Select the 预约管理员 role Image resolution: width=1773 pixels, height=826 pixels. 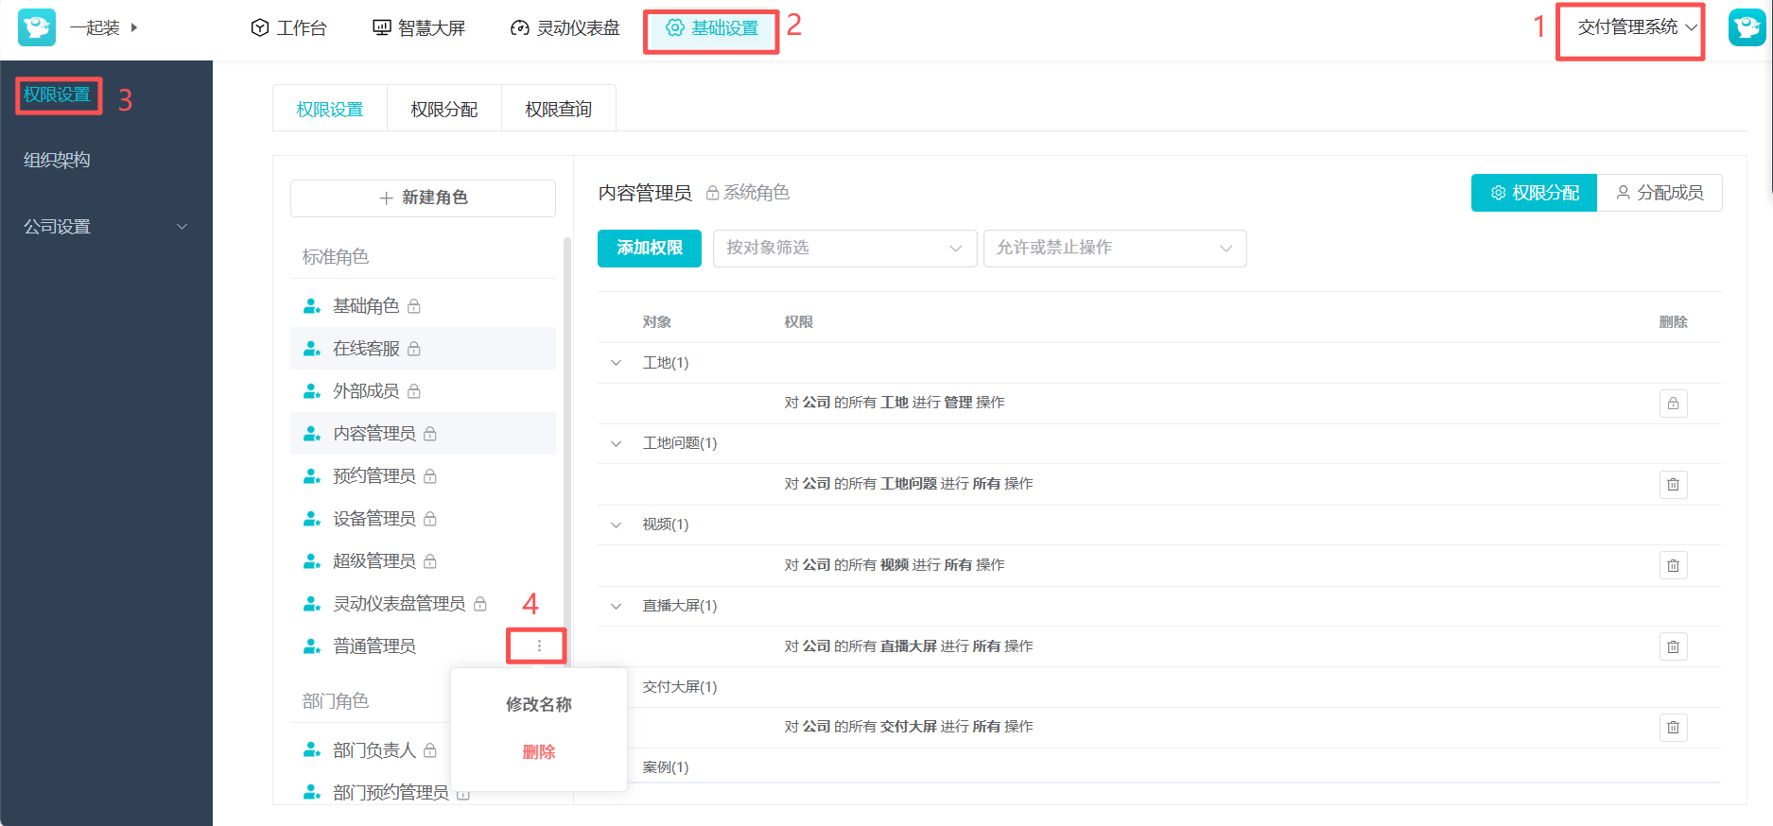[423, 476]
